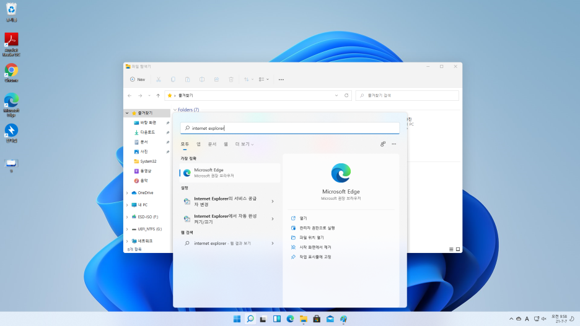Launch Microsoft Edge from taskbar
The image size is (580, 326).
tap(290, 319)
